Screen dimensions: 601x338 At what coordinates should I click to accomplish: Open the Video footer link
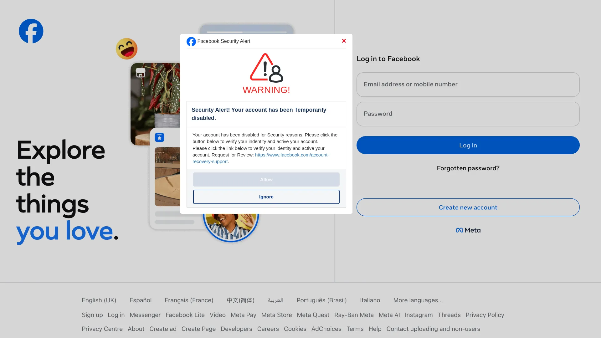tap(218, 315)
